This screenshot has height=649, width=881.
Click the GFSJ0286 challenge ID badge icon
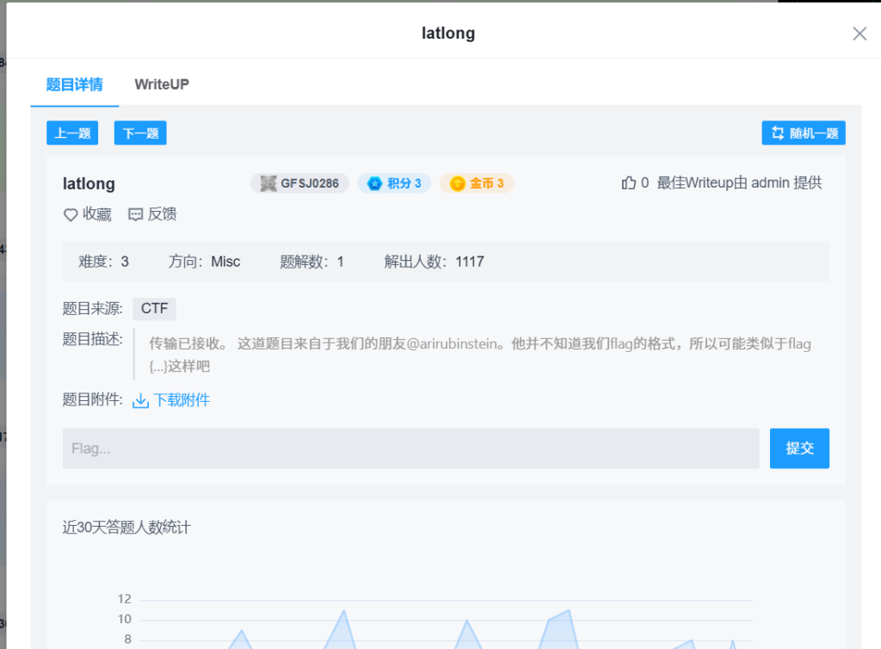click(268, 183)
